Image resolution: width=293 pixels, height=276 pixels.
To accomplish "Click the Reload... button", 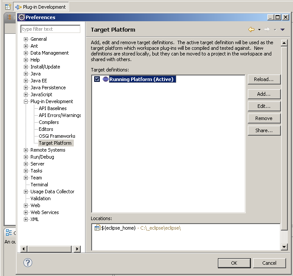I will pyautogui.click(x=264, y=79).
